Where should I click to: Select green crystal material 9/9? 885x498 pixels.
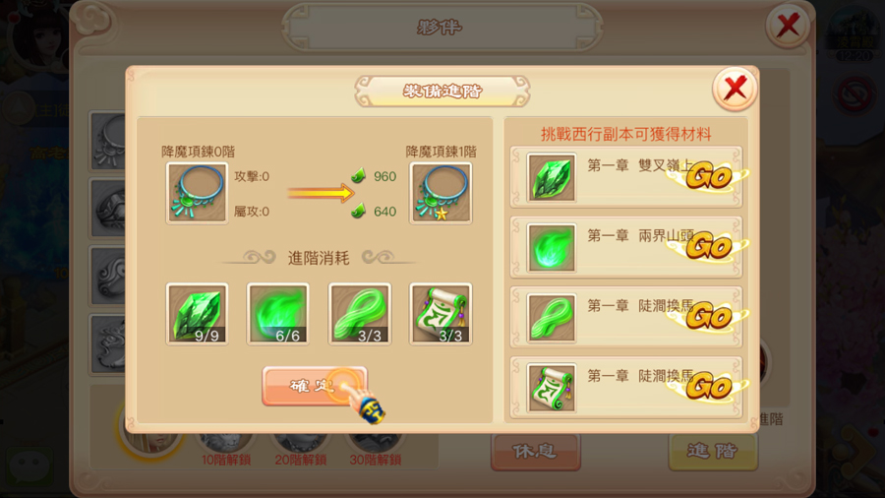tap(197, 314)
